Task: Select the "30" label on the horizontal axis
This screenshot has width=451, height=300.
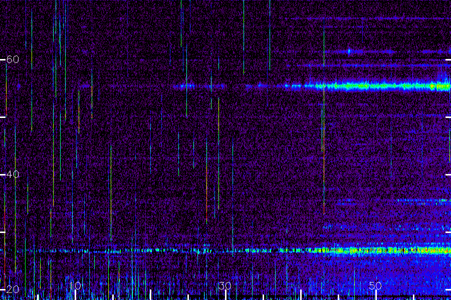Action: tap(225, 285)
